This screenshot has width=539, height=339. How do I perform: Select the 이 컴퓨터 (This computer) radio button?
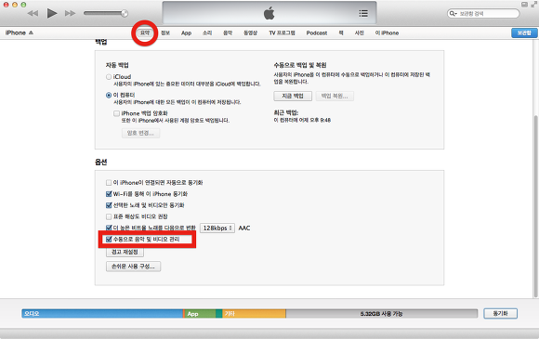click(109, 95)
